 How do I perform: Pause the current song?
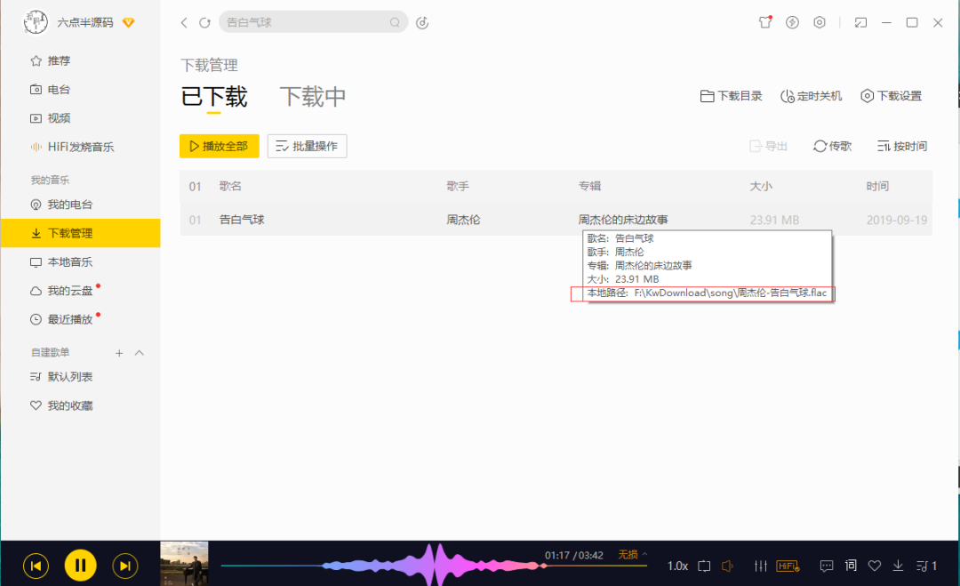[80, 566]
